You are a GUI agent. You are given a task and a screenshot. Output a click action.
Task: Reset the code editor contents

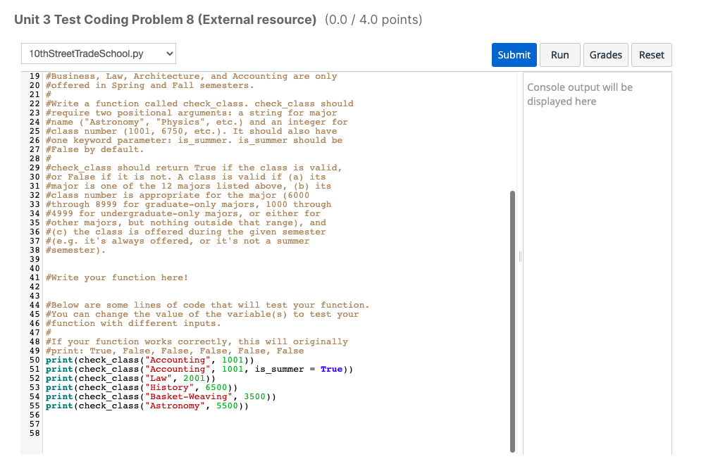pos(651,55)
